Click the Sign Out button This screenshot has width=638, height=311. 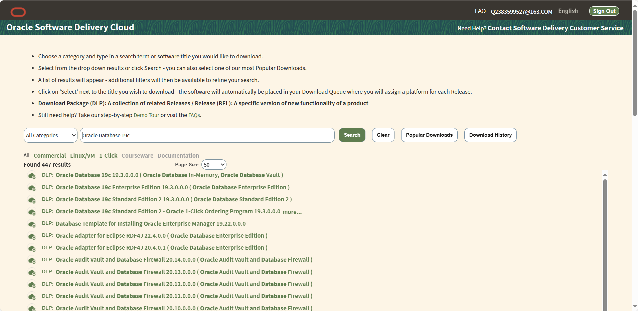point(604,11)
